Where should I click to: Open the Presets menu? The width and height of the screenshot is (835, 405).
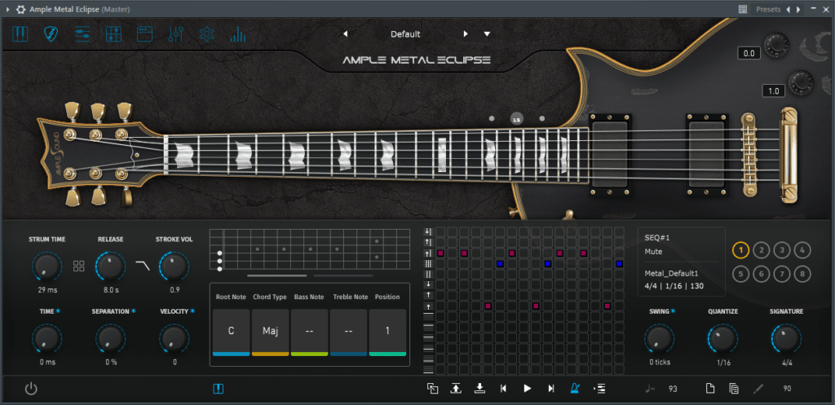pyautogui.click(x=768, y=10)
